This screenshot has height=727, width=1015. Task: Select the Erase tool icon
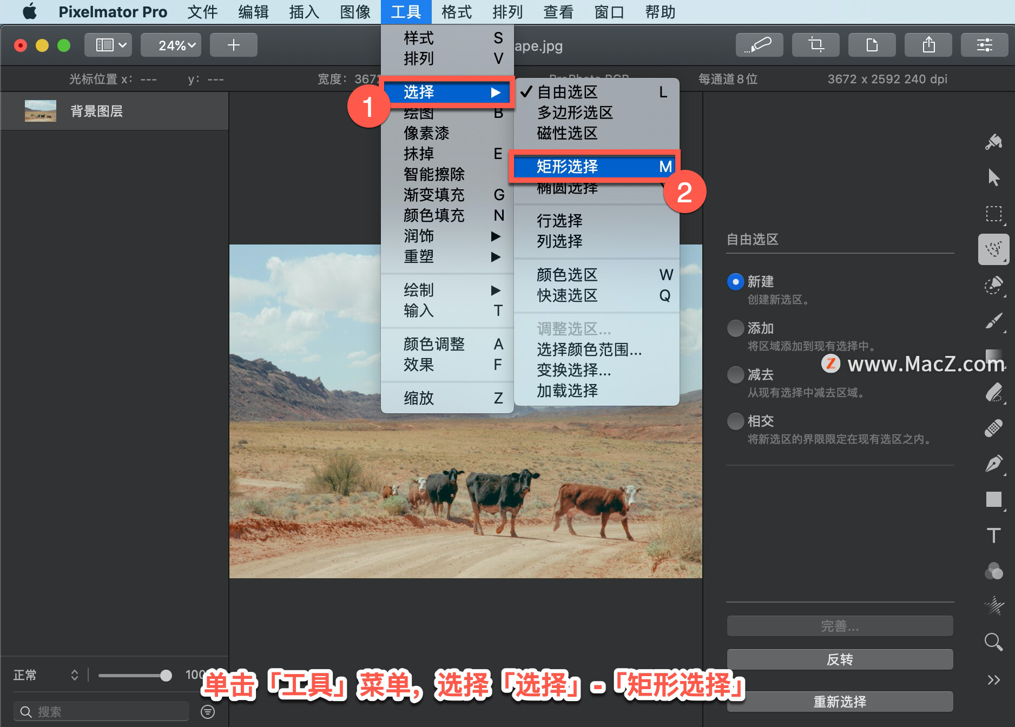click(x=993, y=392)
